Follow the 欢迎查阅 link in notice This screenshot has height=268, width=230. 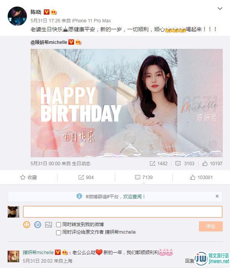tap(132, 196)
